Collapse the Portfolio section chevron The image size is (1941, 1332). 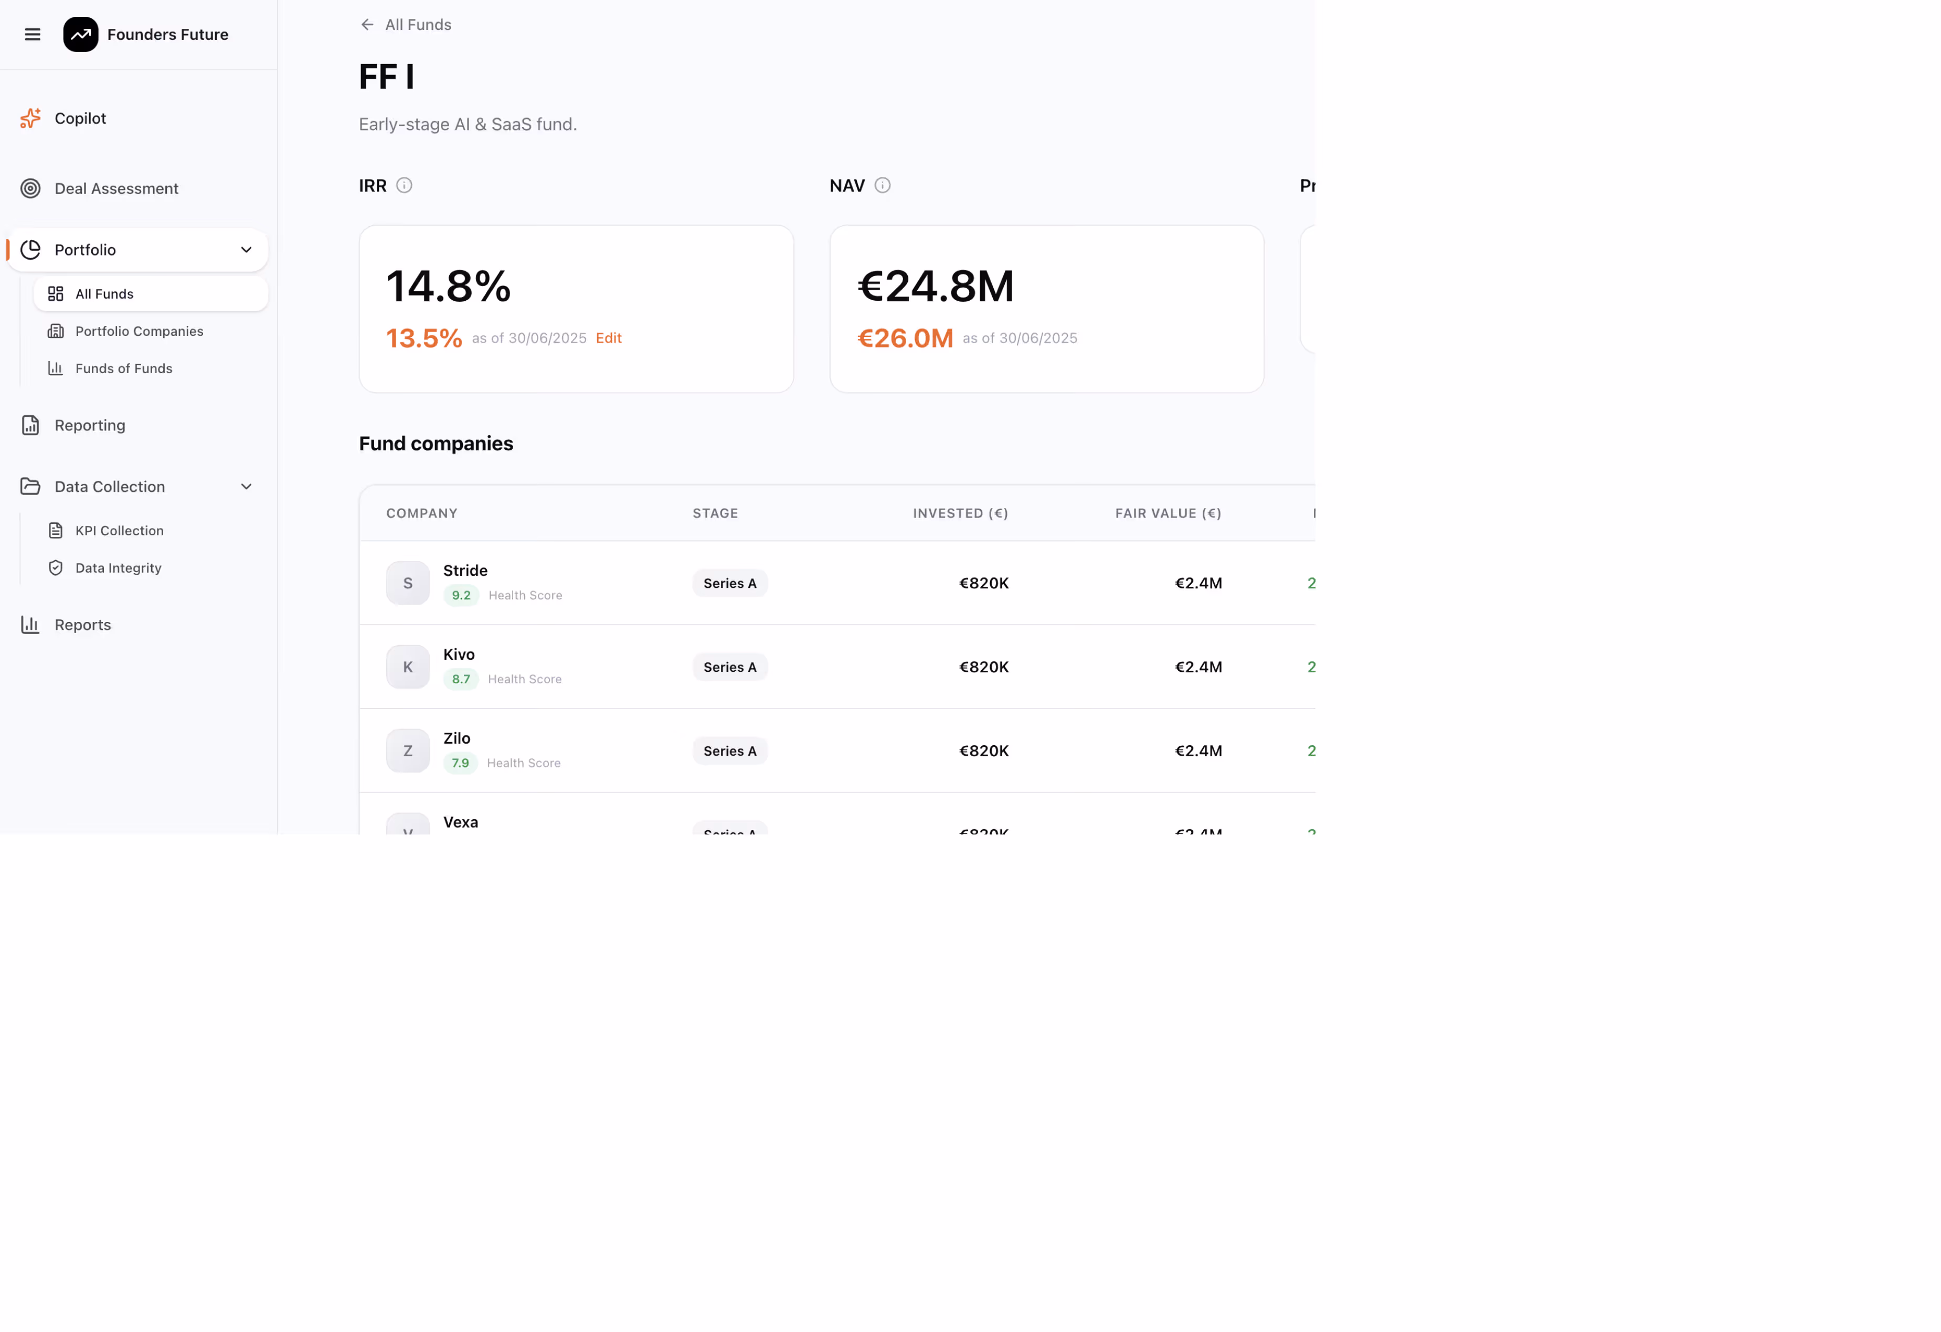coord(247,249)
